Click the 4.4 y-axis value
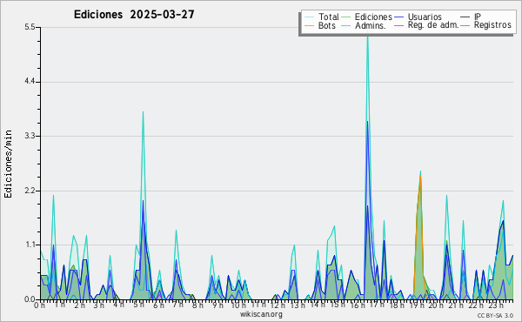The height and width of the screenshot is (322, 522). coord(30,82)
